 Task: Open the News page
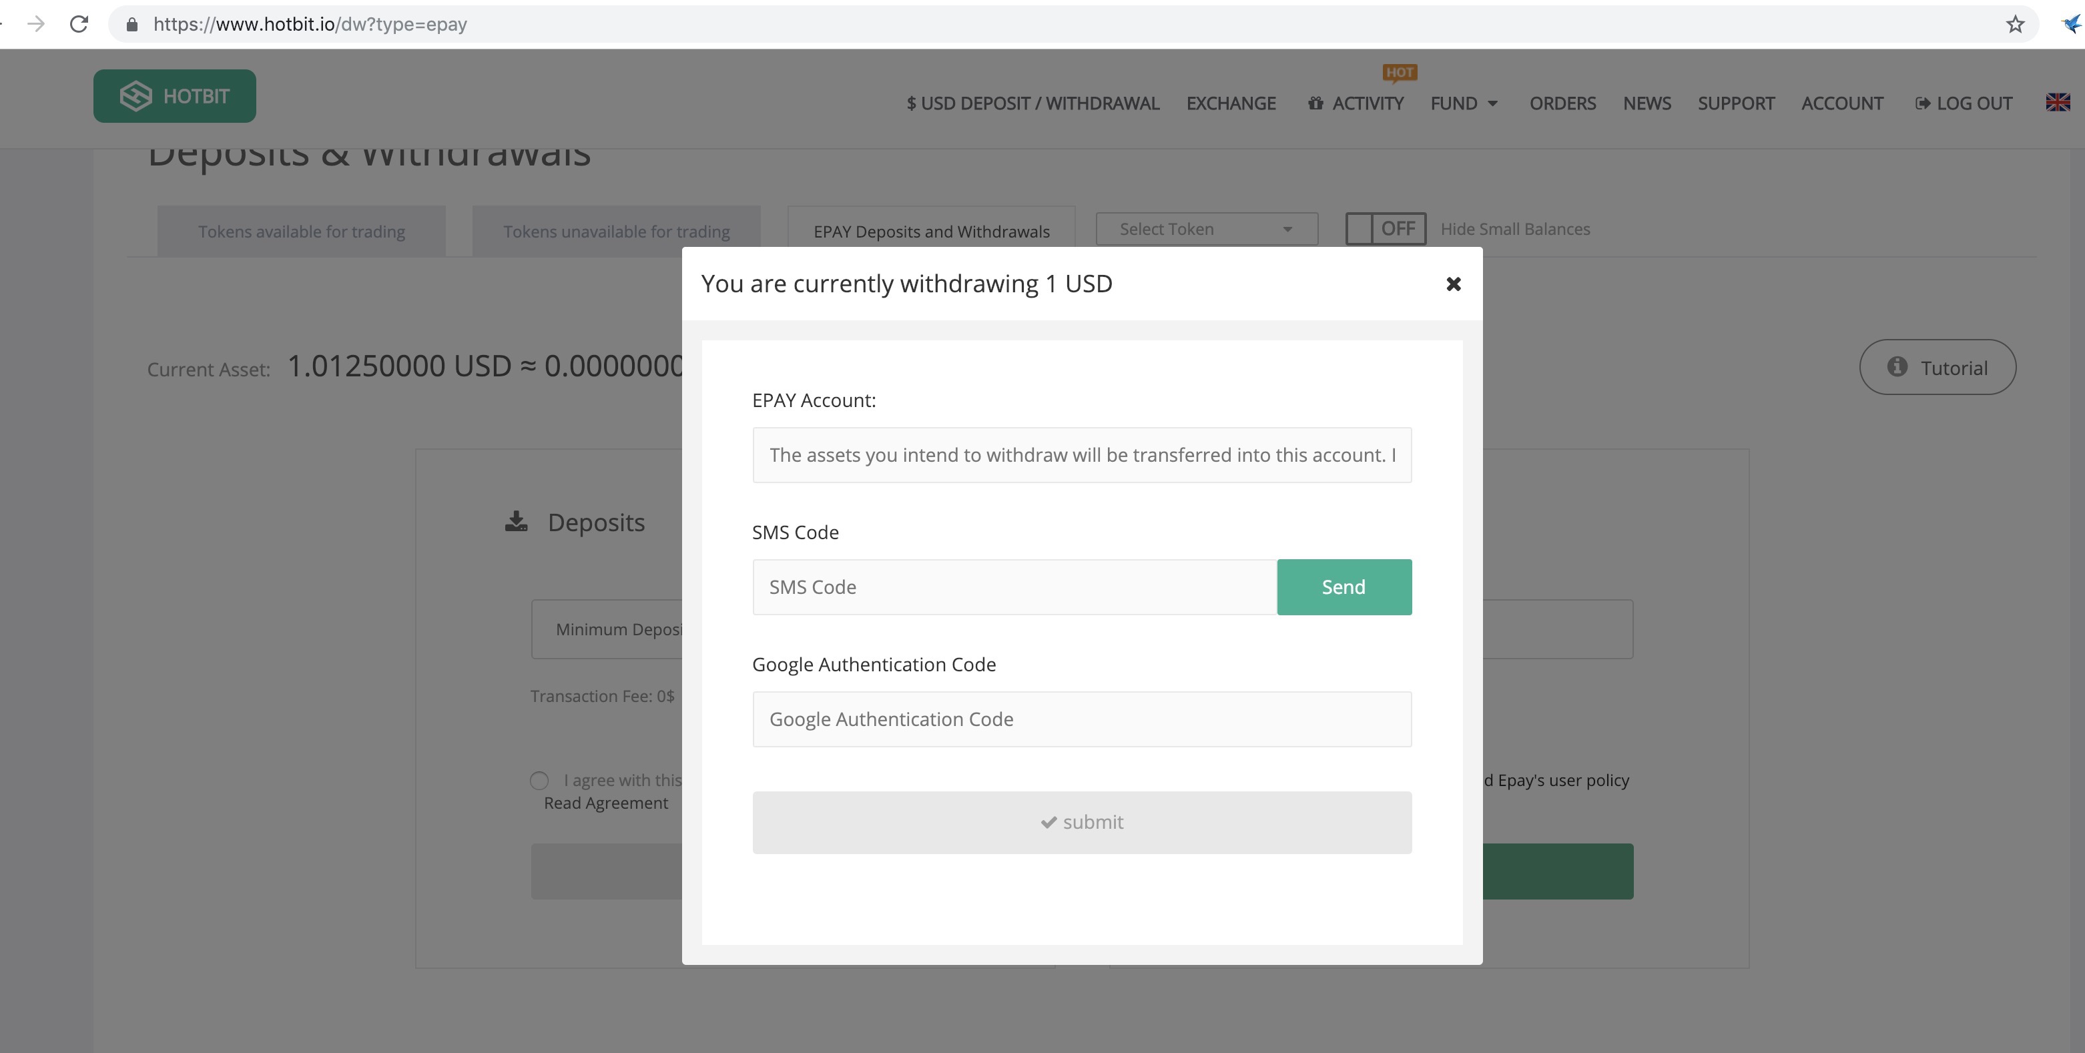(1647, 103)
